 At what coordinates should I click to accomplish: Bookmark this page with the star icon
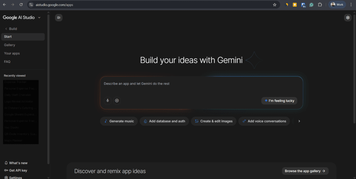pyautogui.click(x=275, y=5)
